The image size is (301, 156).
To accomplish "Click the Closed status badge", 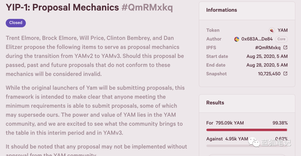I will 16,23.
